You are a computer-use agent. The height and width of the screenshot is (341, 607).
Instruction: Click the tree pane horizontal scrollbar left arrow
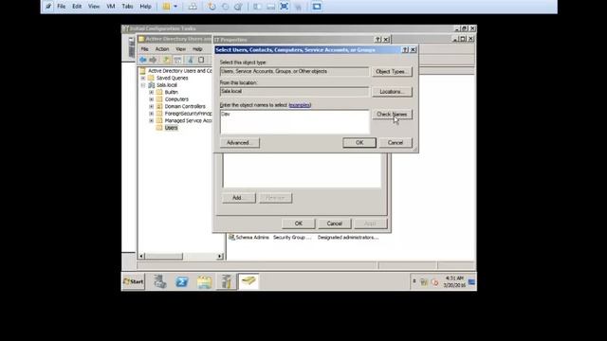tap(141, 256)
